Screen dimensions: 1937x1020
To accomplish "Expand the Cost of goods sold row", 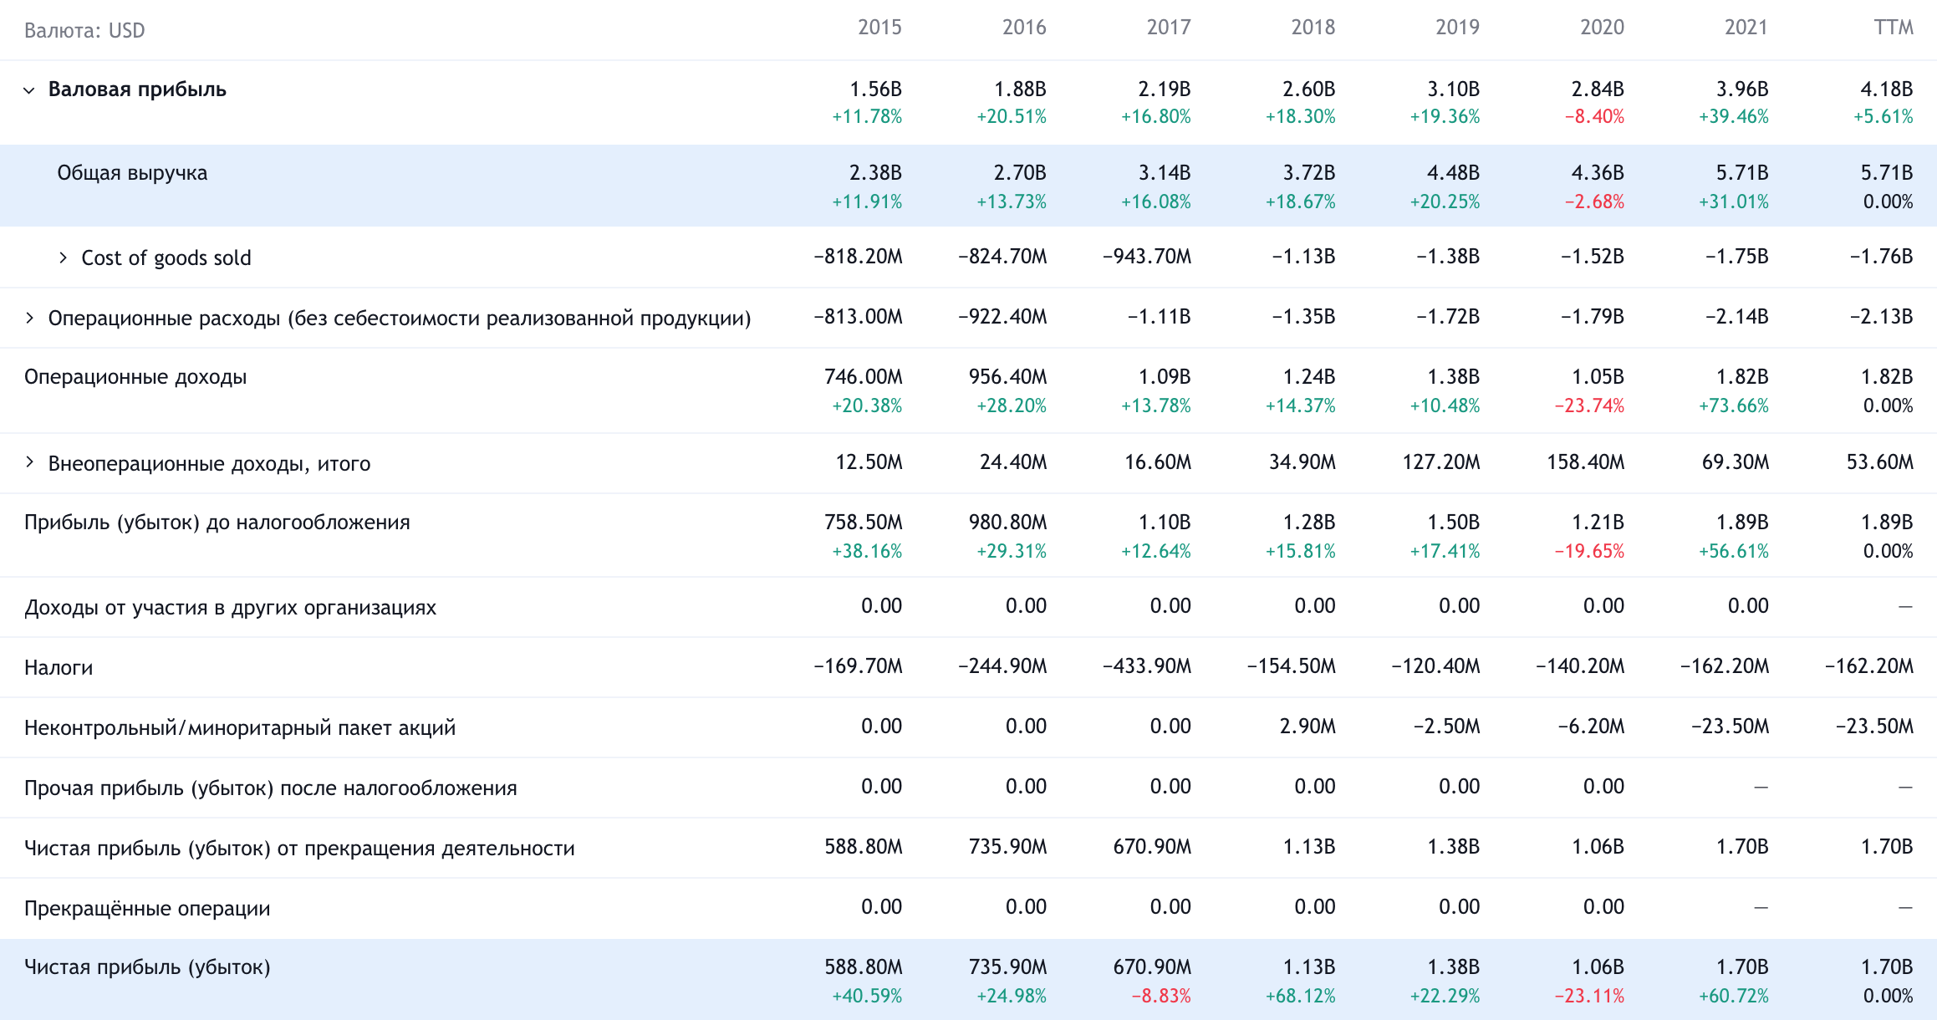I will [63, 258].
